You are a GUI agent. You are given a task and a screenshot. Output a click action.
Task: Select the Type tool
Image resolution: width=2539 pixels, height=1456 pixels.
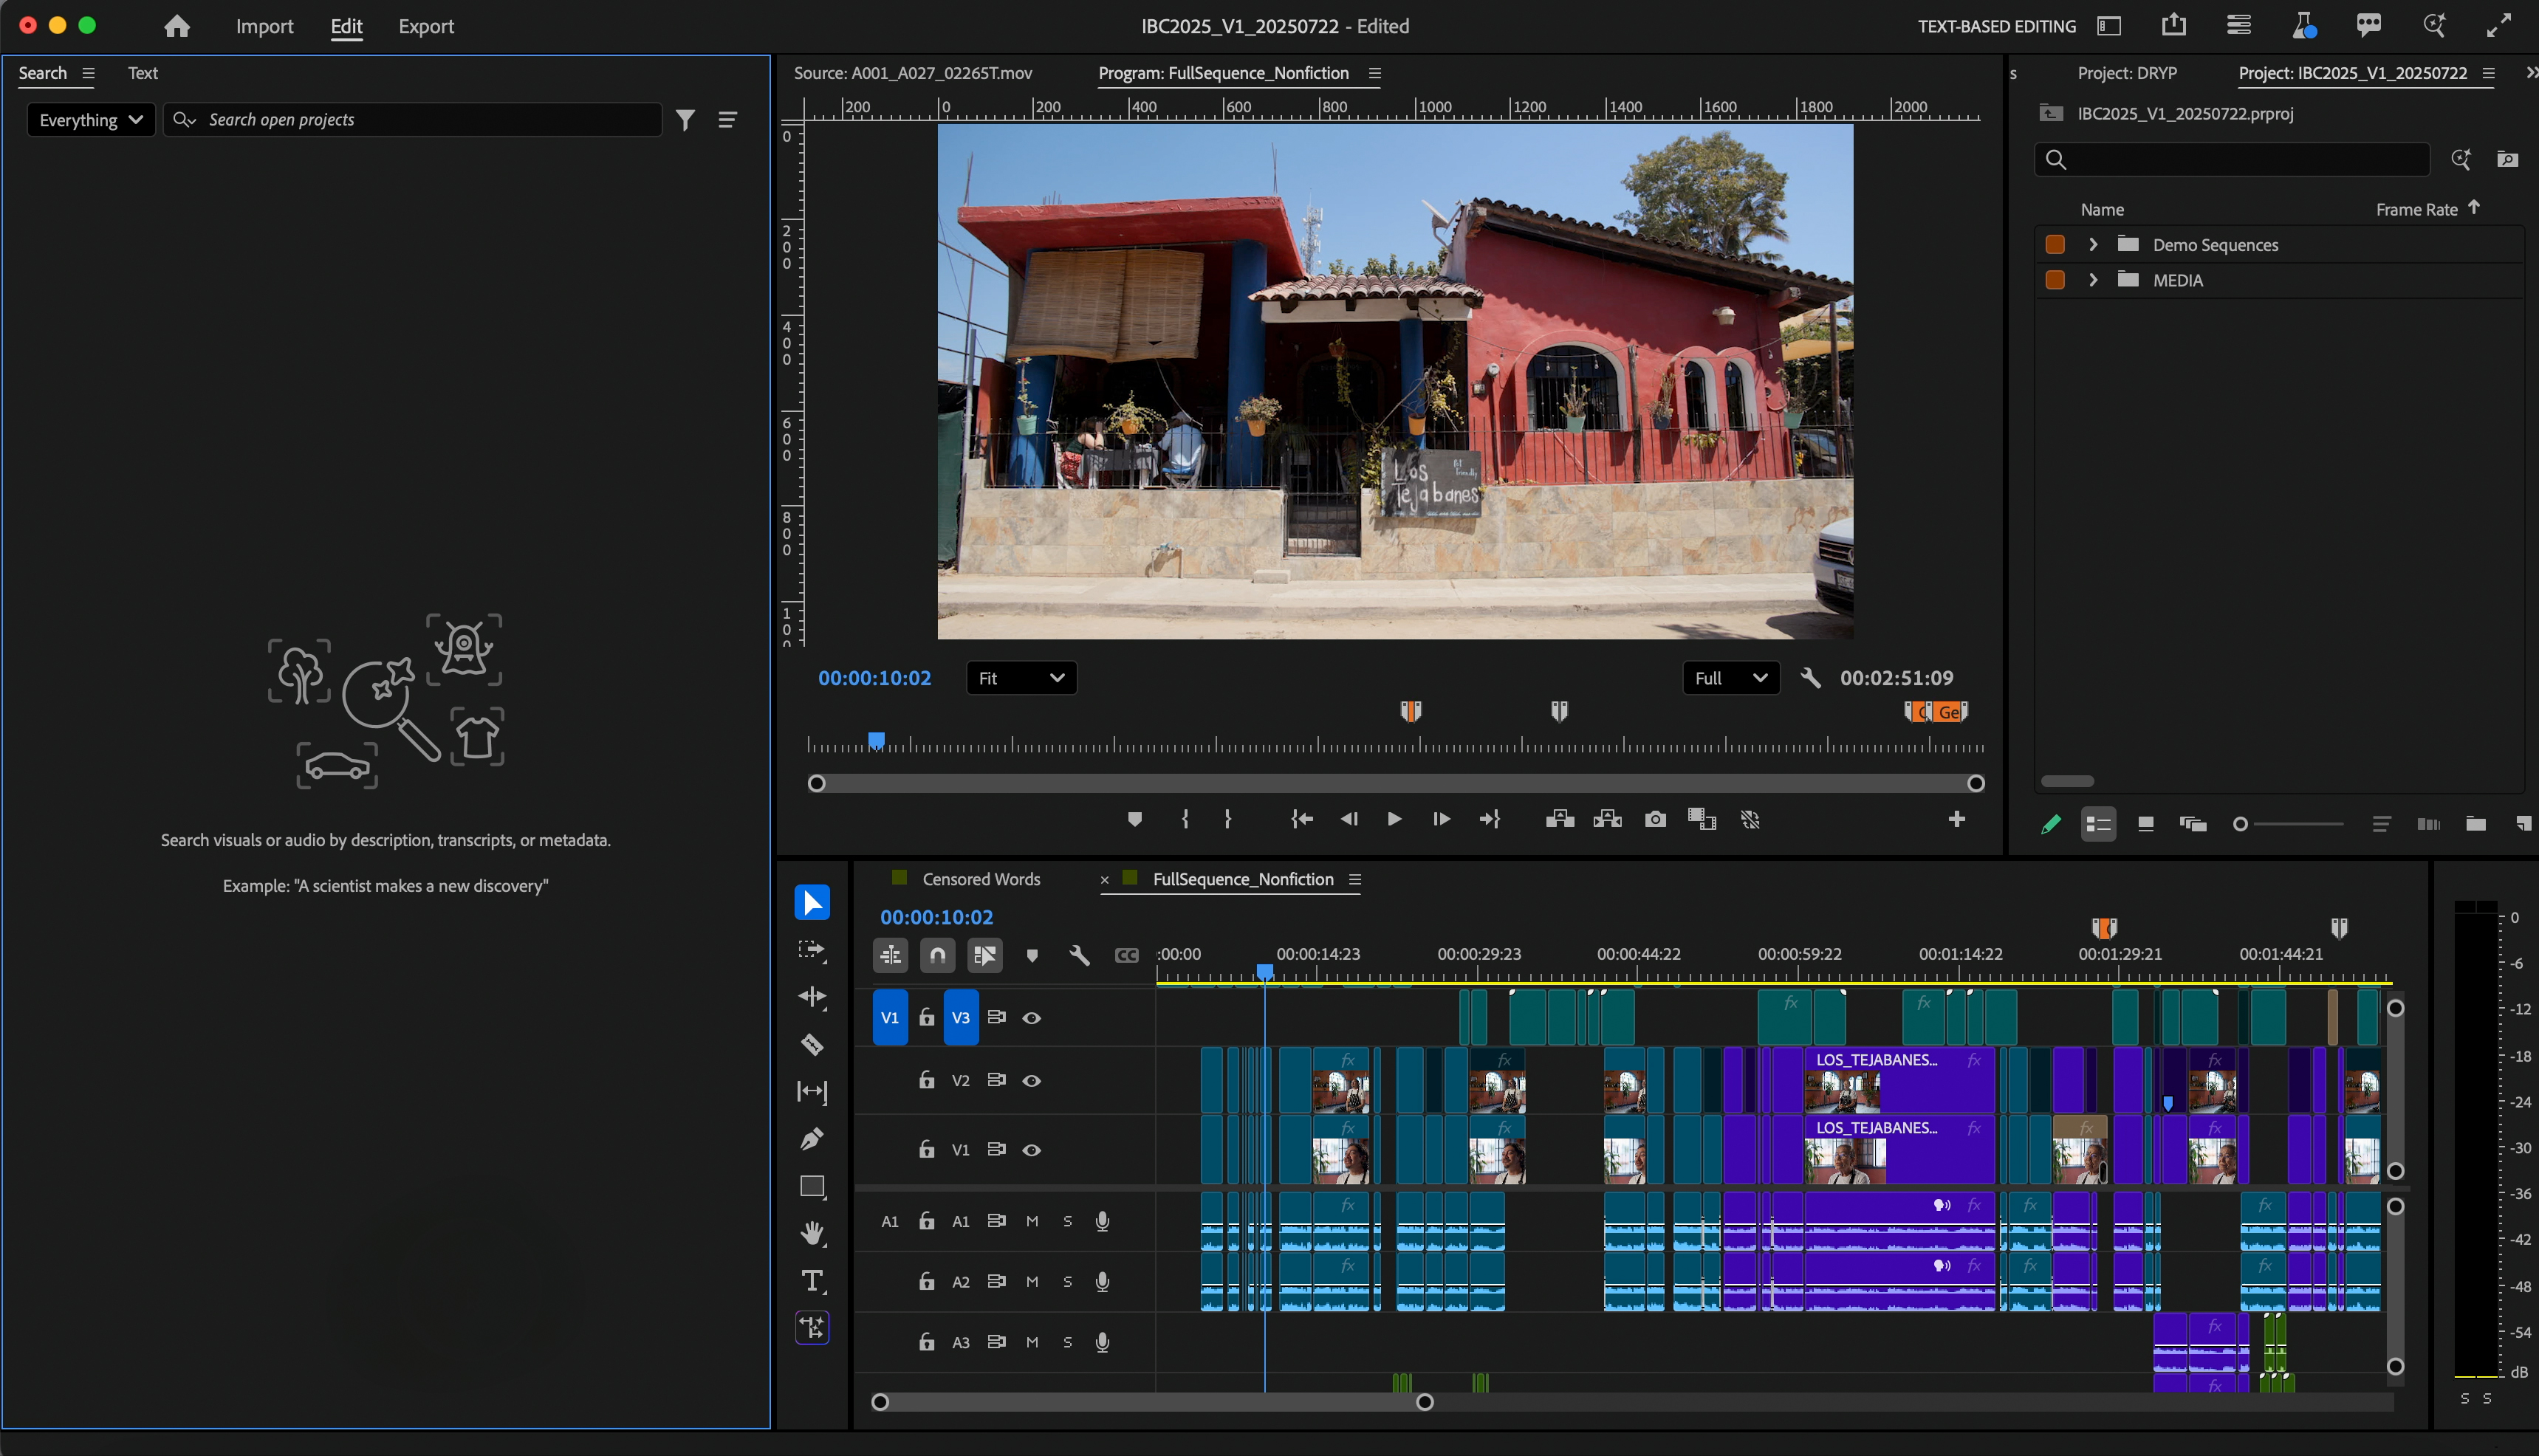[x=812, y=1280]
